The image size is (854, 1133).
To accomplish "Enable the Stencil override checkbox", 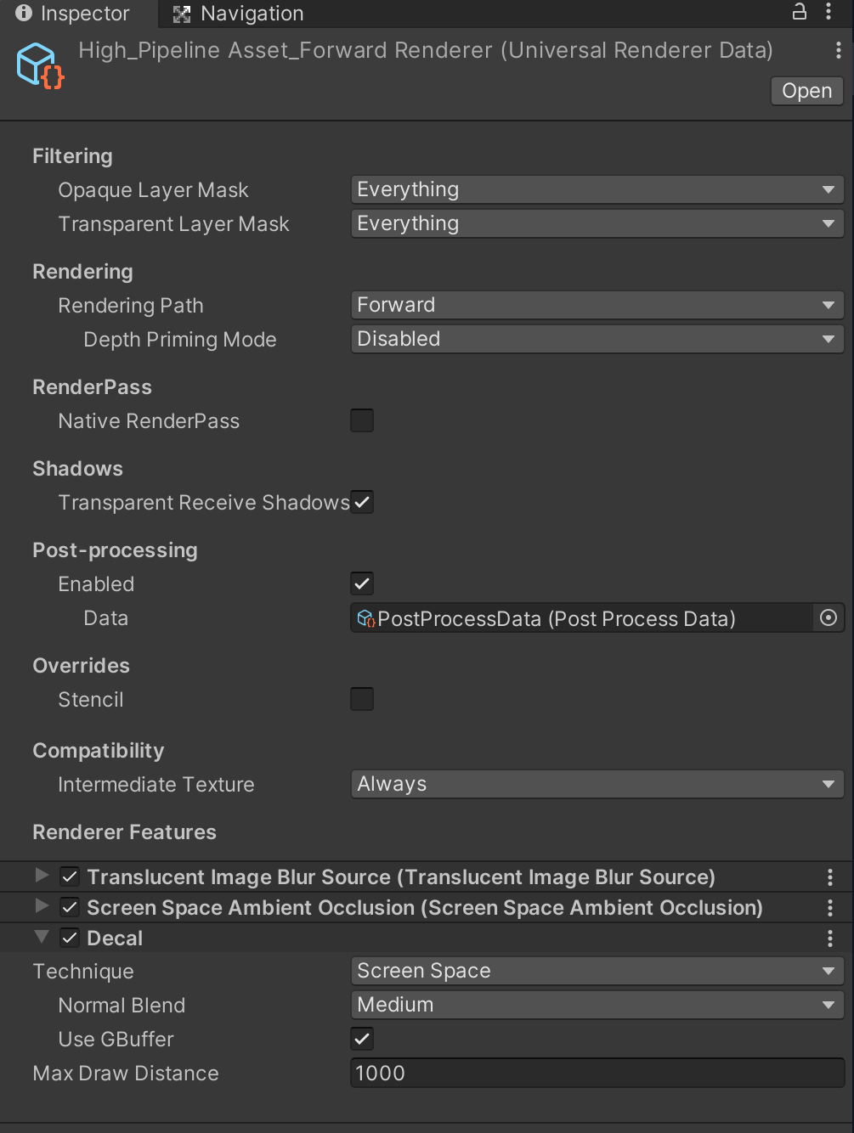I will [x=362, y=699].
